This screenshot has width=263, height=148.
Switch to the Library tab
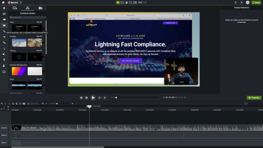pos(41,8)
